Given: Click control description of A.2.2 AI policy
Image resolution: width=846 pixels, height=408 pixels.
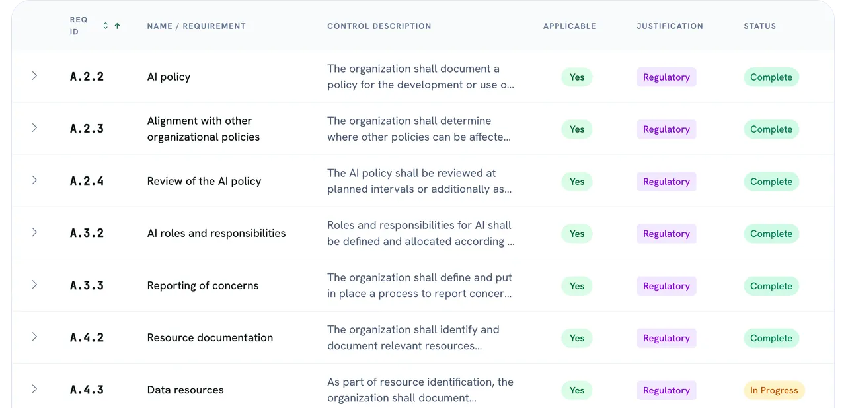Looking at the screenshot, I should pos(421,77).
